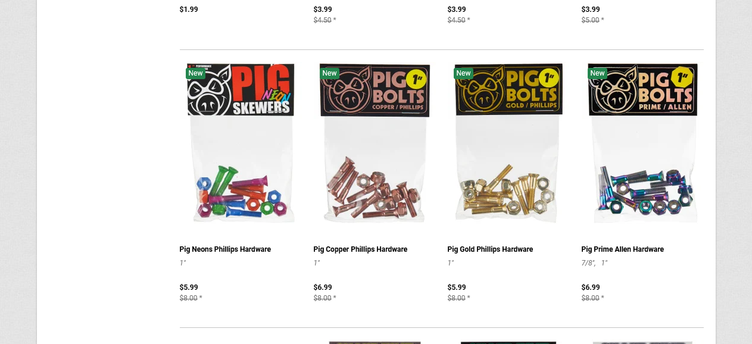Open the Pig Neons Phillips Hardware link
The image size is (752, 344).
(x=225, y=249)
